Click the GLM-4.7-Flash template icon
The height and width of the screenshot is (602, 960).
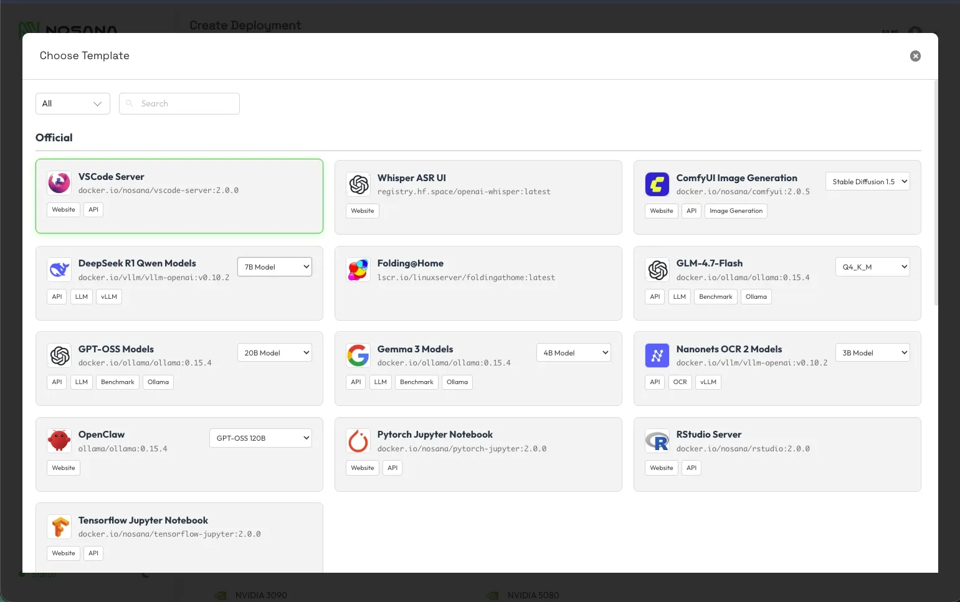(657, 270)
